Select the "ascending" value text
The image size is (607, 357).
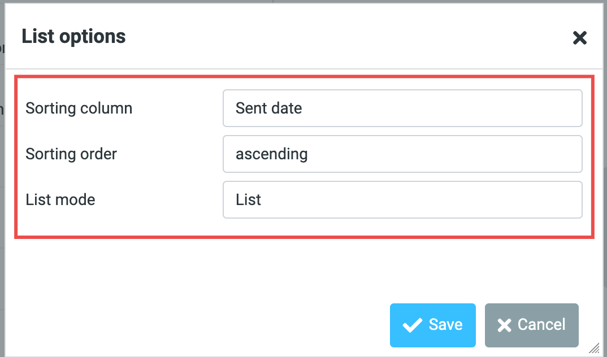271,154
